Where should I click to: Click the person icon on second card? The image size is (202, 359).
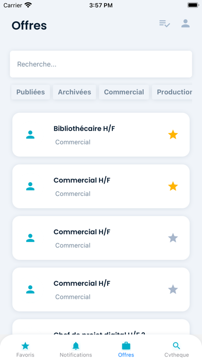tap(30, 186)
